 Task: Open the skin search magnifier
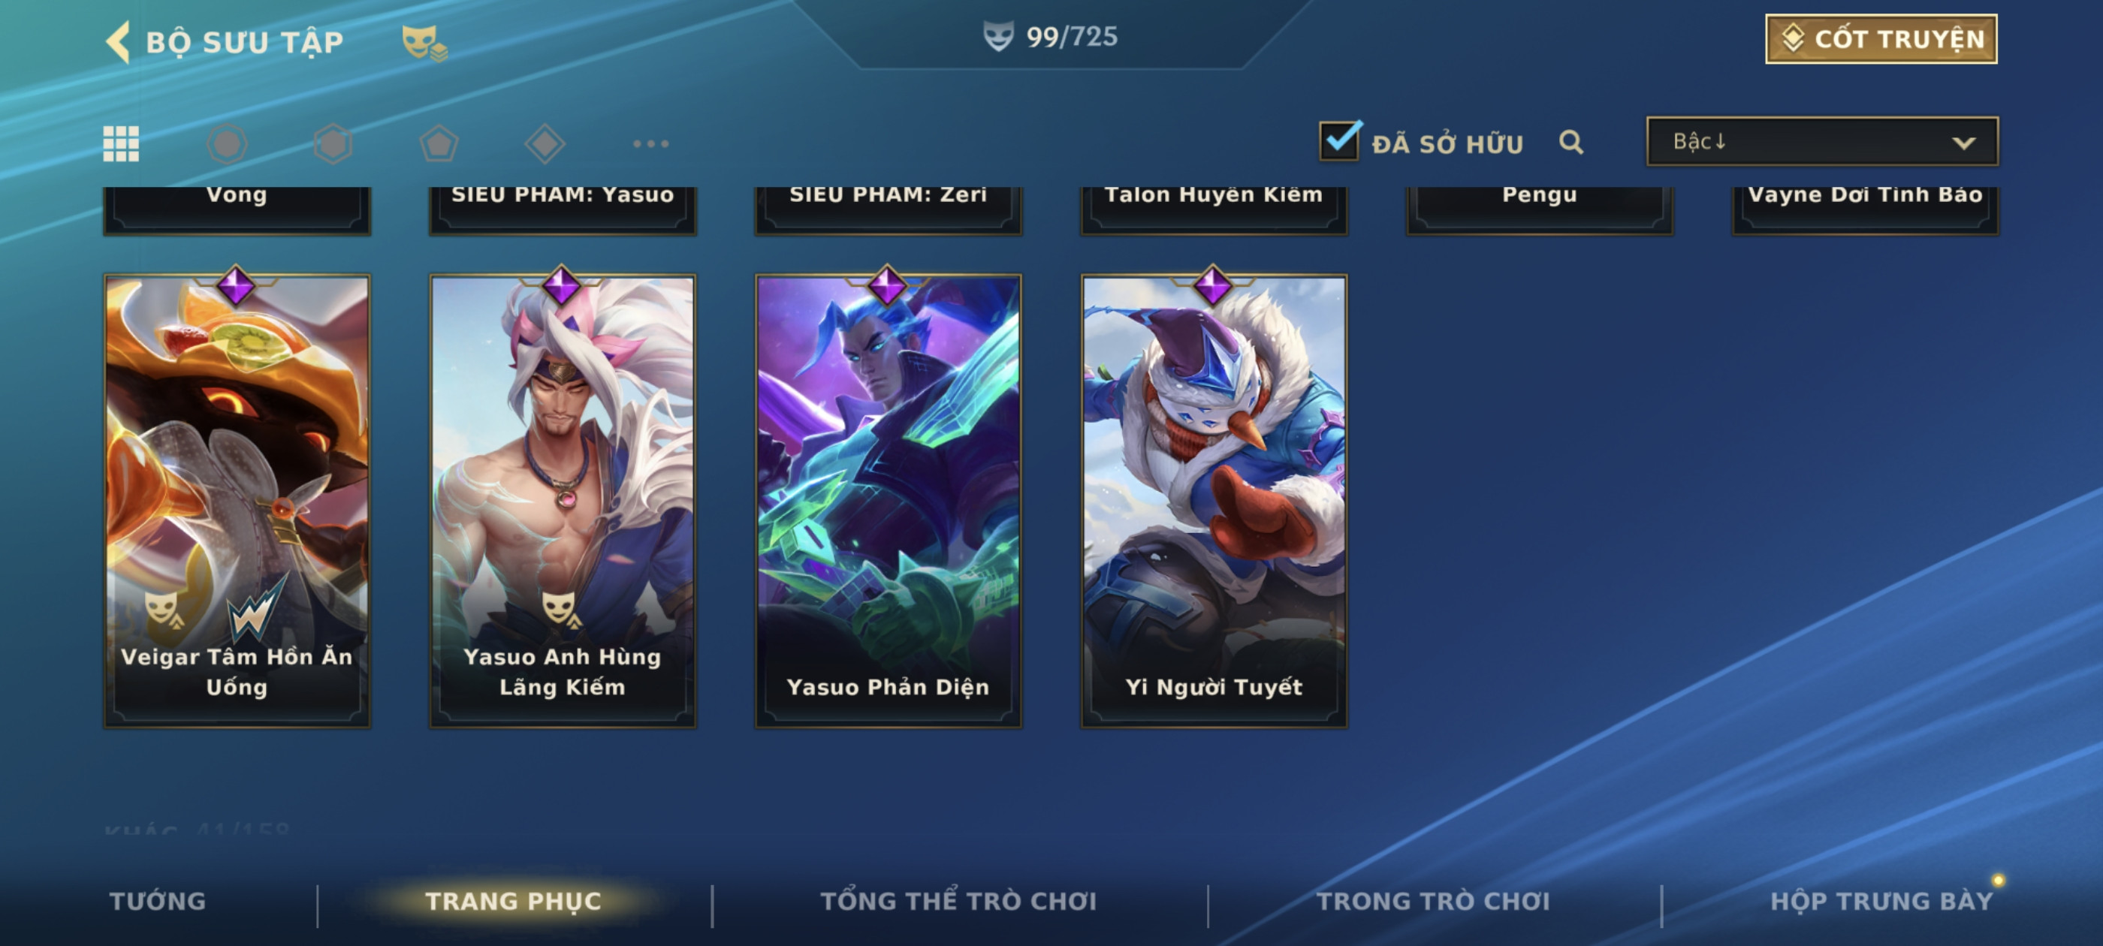click(x=1570, y=142)
